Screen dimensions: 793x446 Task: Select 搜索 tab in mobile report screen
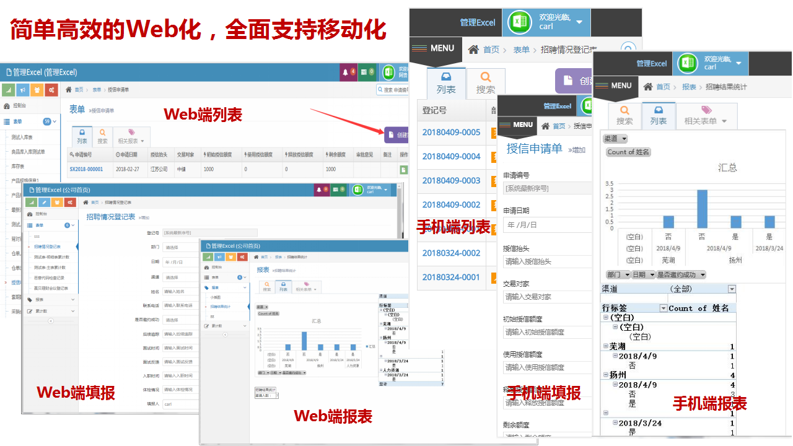click(x=624, y=115)
